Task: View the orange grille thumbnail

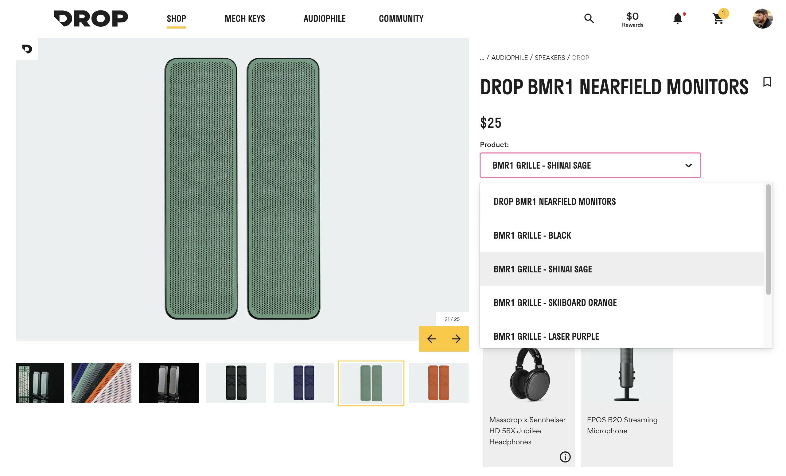Action: (438, 383)
